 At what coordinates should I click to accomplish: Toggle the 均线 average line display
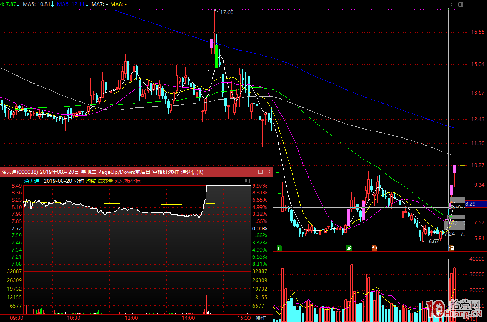91,181
